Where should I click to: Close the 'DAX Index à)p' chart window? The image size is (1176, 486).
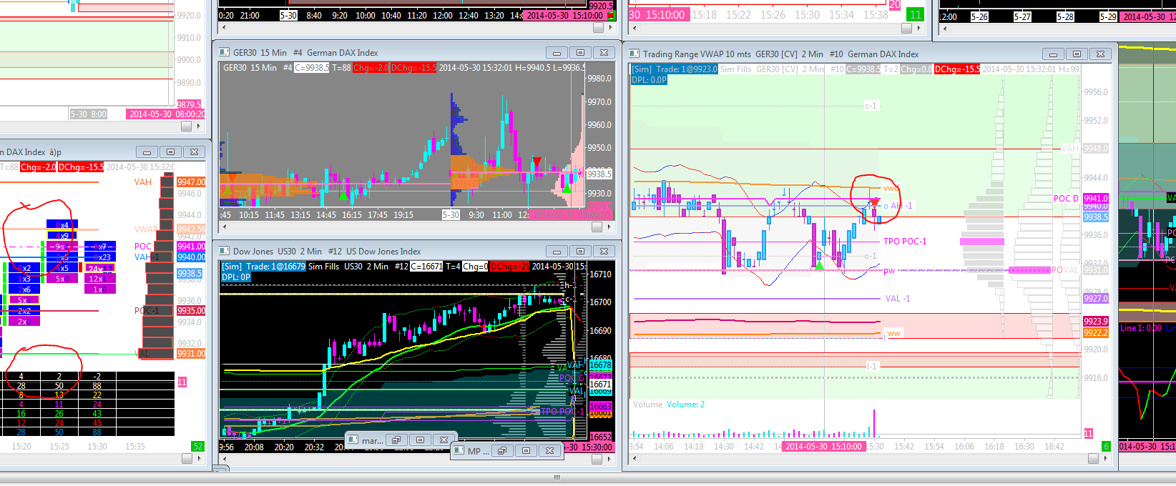point(194,152)
